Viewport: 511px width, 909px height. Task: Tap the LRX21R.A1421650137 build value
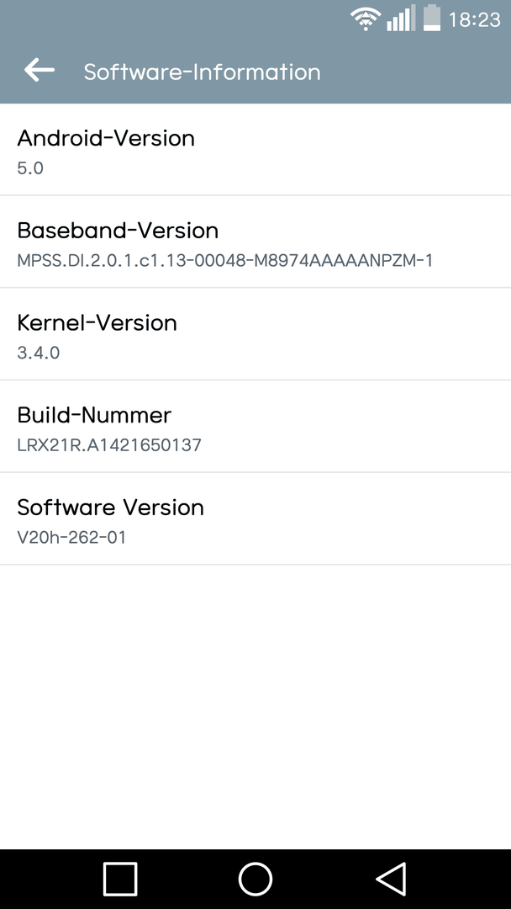click(x=109, y=444)
